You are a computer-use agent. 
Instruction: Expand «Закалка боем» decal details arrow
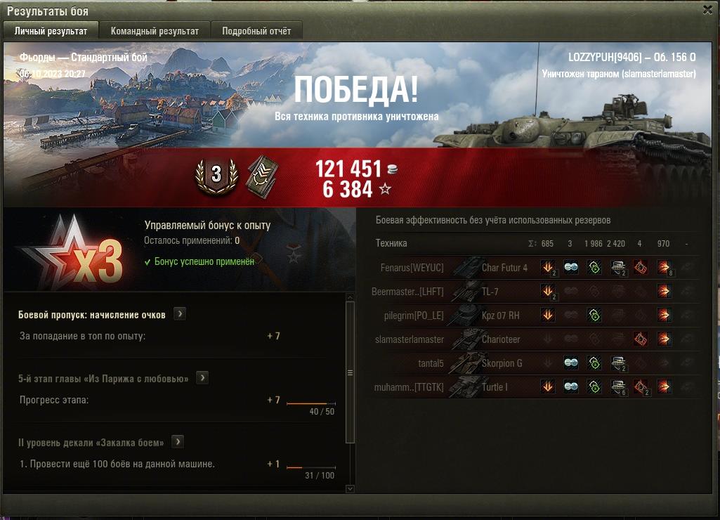tap(177, 442)
